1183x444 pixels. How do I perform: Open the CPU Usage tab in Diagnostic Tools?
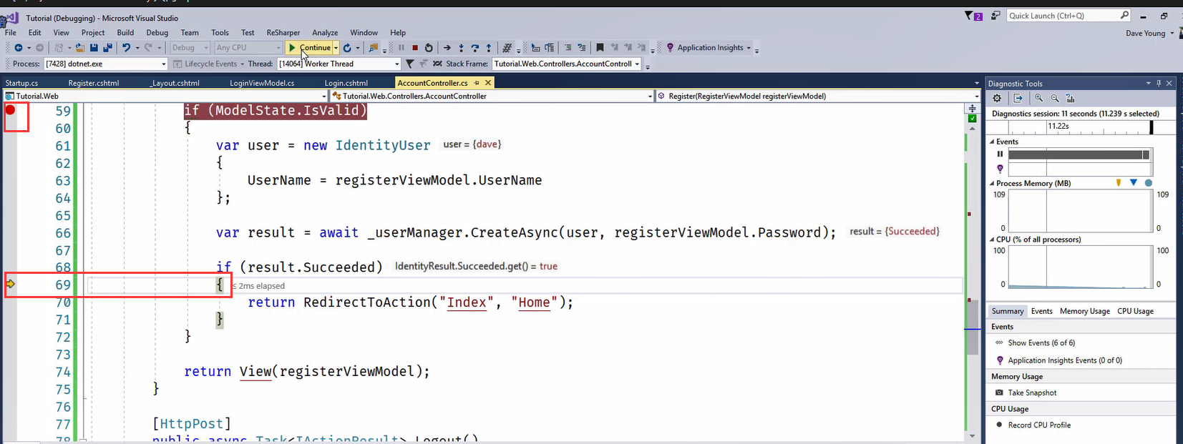tap(1135, 311)
